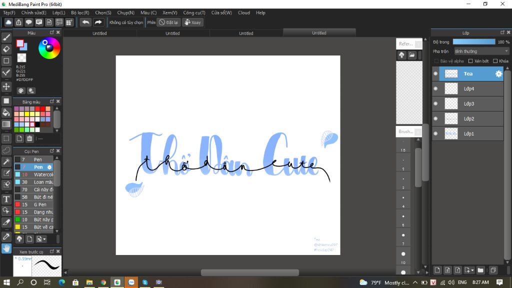Screen dimensions: 512x288
Task: Hide the Lớp1 layer
Action: 435,133
